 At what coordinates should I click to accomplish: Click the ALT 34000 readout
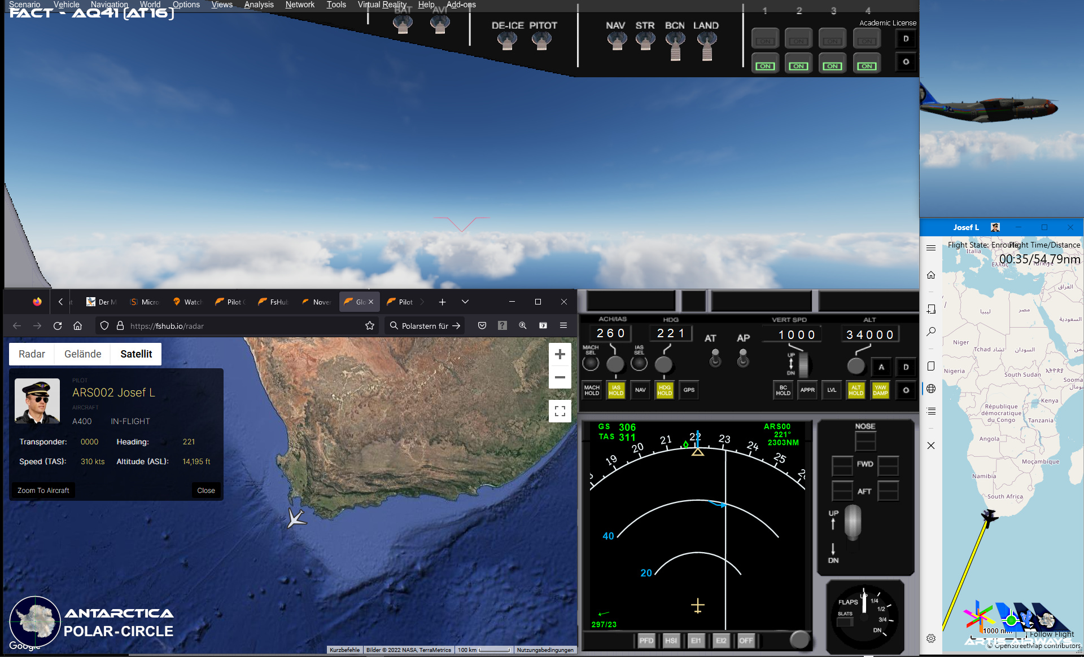point(869,335)
